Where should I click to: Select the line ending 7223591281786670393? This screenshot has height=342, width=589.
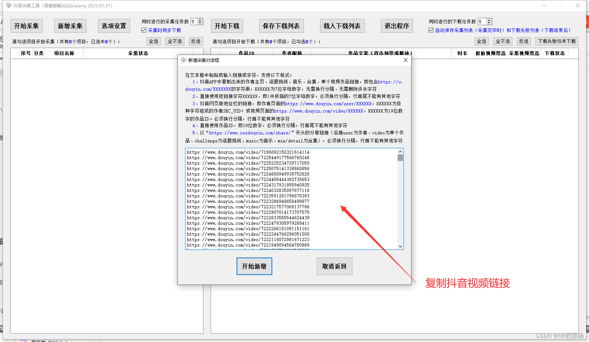point(248,196)
